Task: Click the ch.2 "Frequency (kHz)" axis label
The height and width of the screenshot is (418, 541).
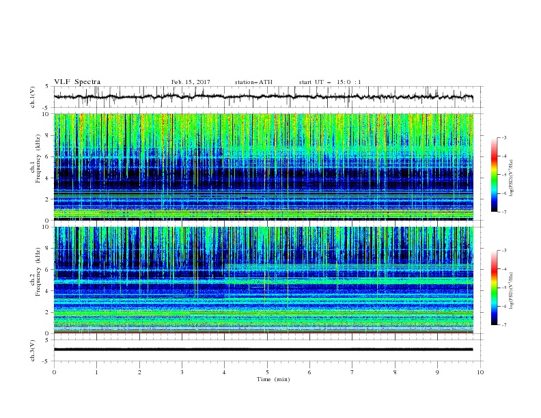Action: (x=38, y=272)
